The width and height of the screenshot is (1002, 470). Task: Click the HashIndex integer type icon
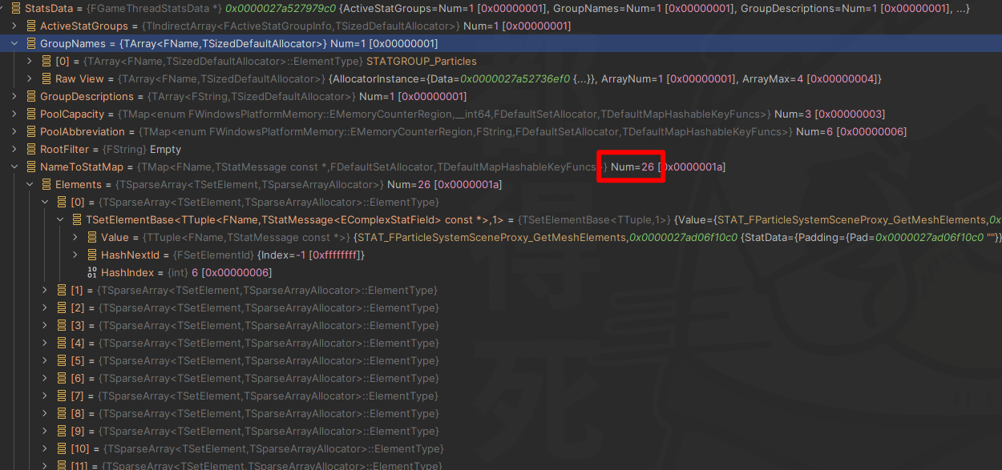(x=91, y=272)
